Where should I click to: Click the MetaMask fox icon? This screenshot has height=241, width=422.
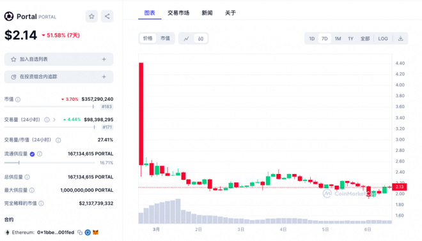coord(95,233)
